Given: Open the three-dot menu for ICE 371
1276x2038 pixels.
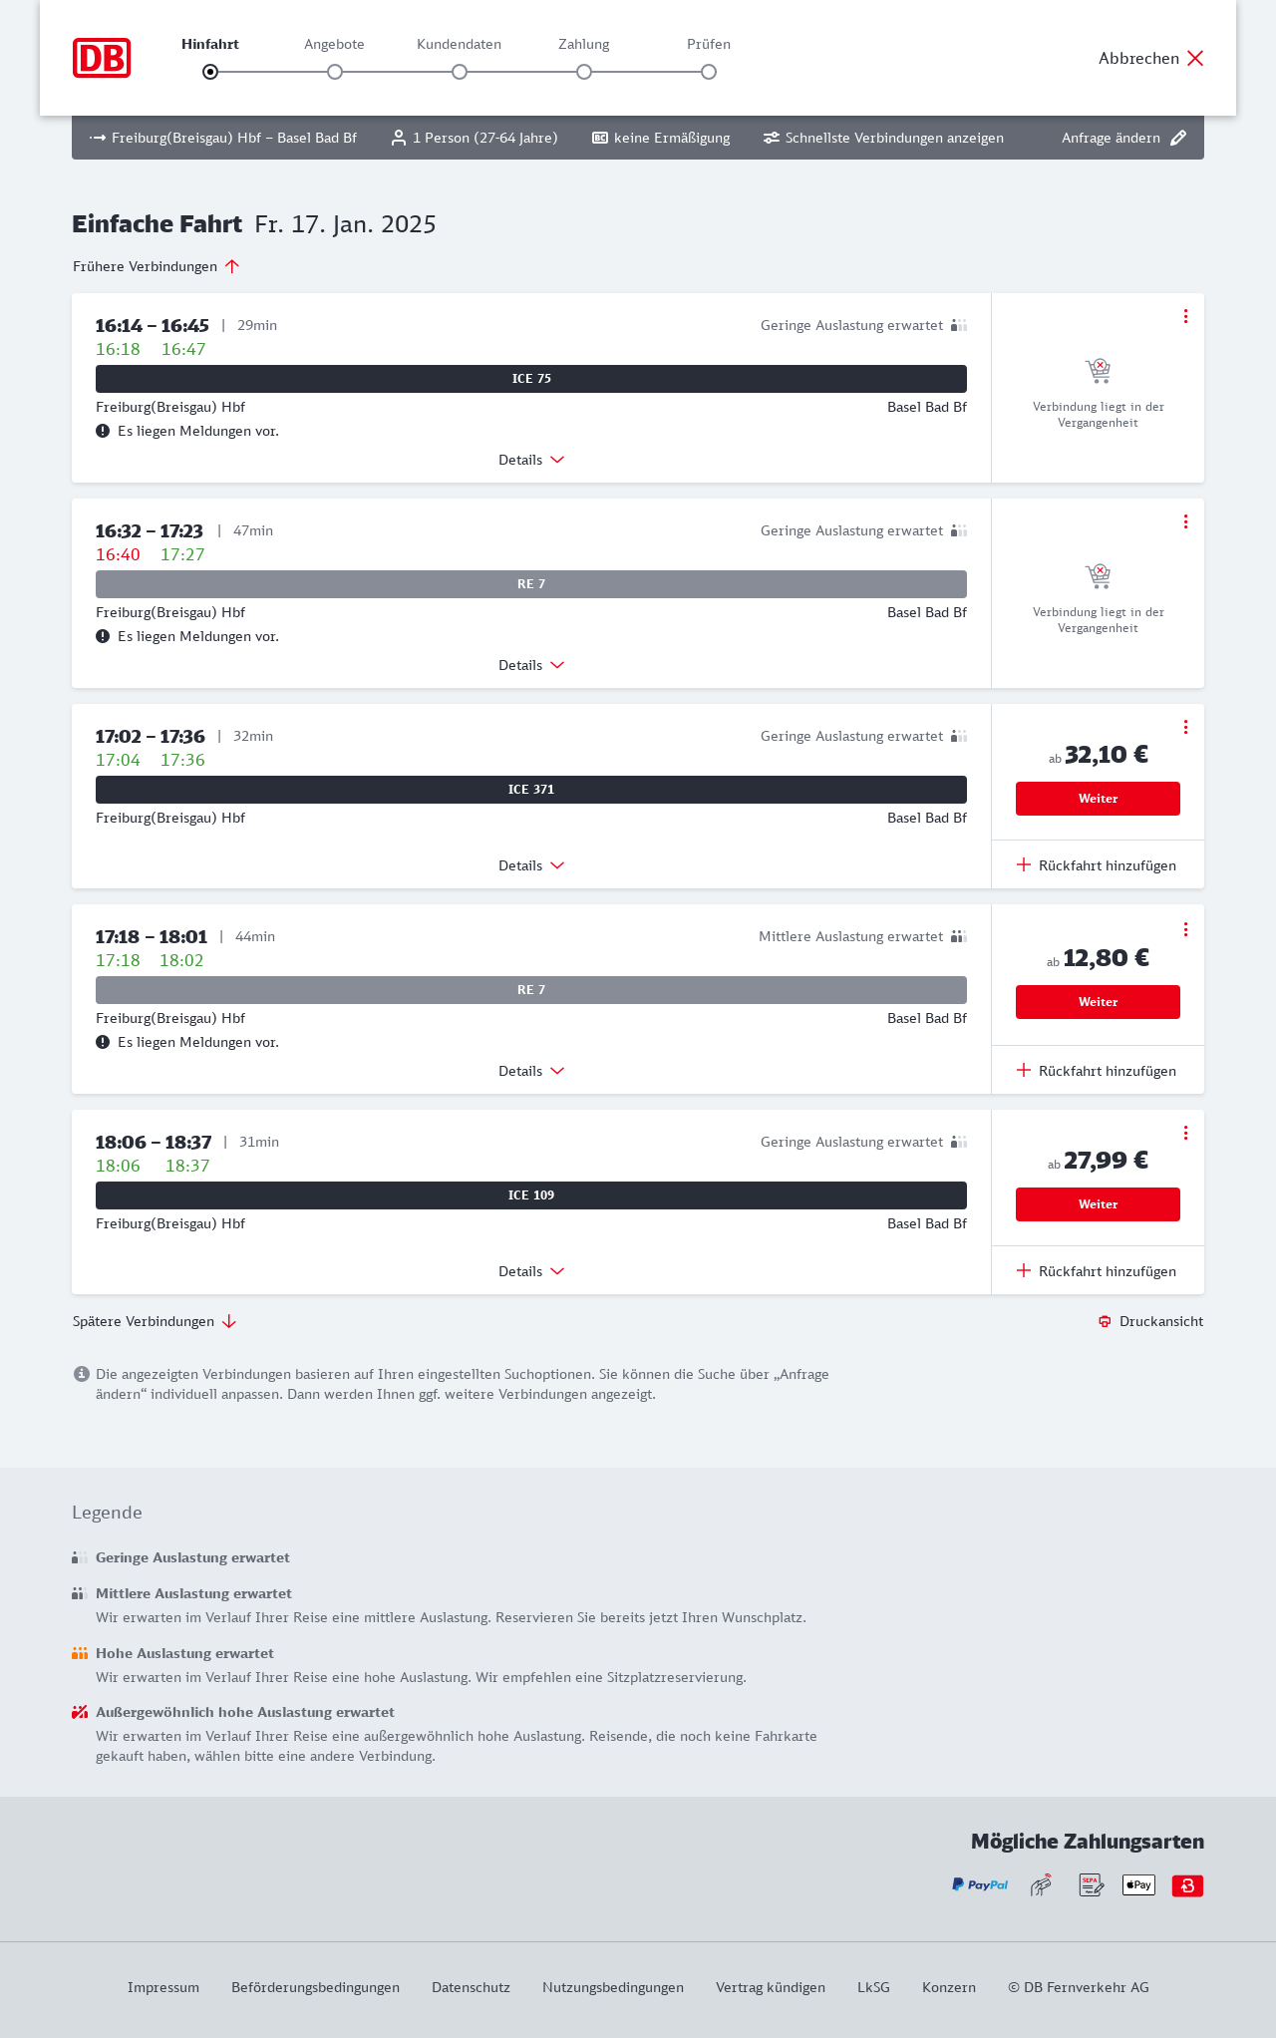Looking at the screenshot, I should coord(1185,727).
